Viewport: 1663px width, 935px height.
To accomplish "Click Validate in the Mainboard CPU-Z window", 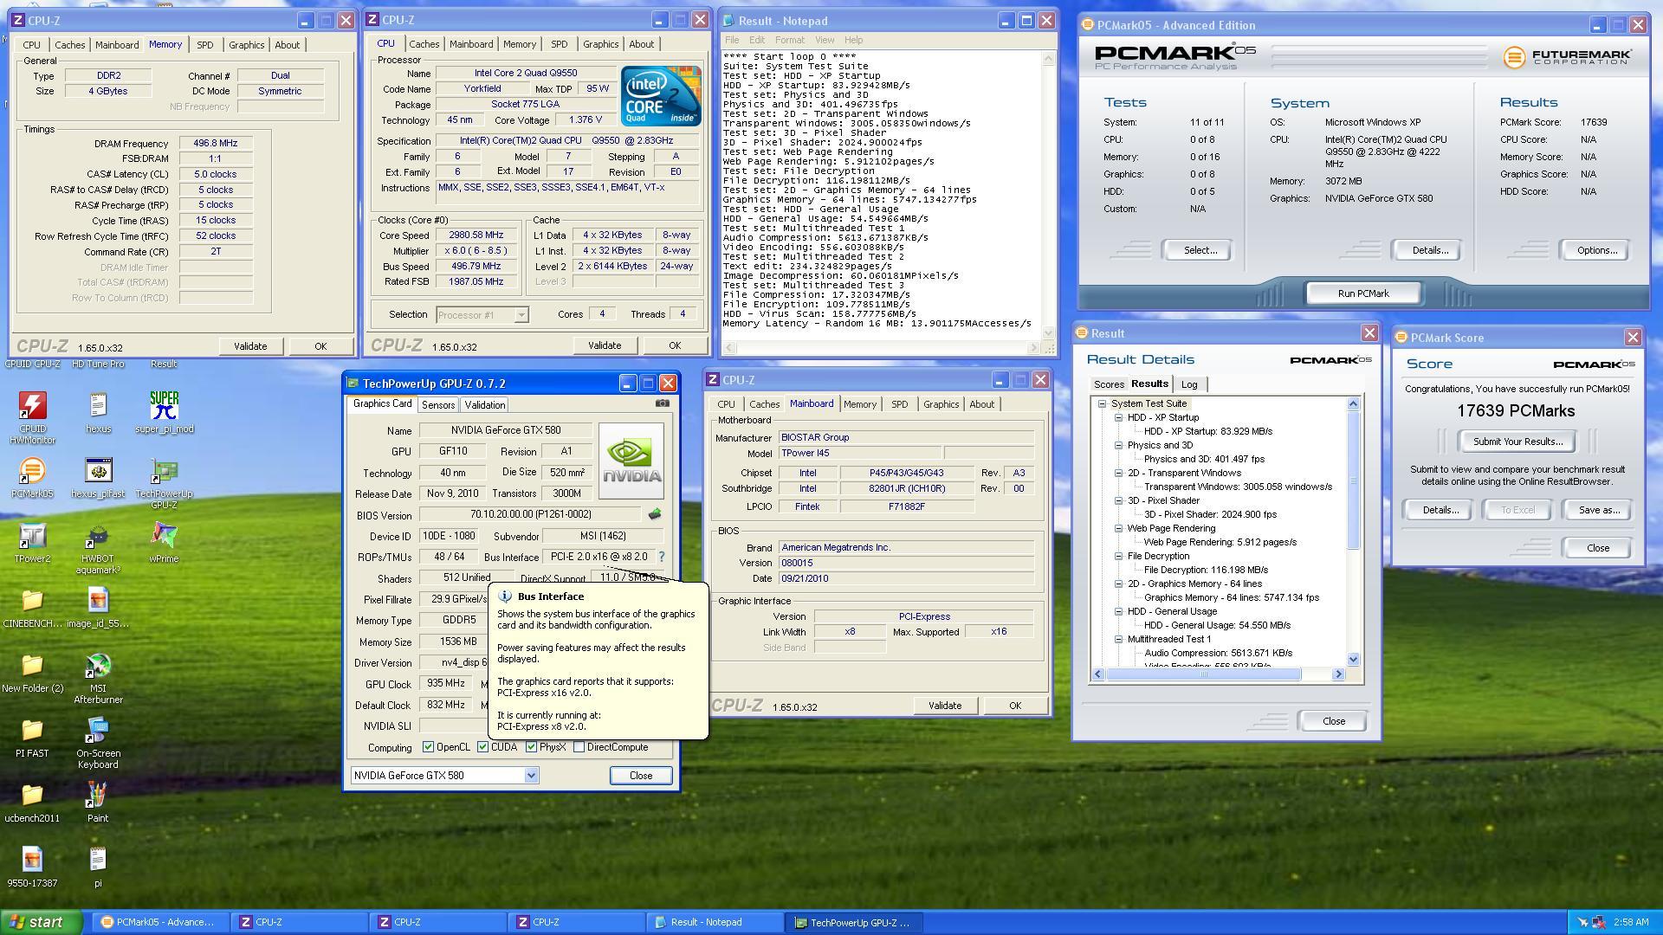I will (945, 706).
